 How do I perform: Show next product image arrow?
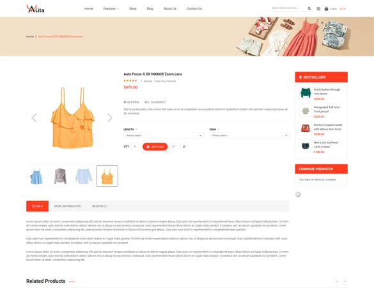pos(109,118)
